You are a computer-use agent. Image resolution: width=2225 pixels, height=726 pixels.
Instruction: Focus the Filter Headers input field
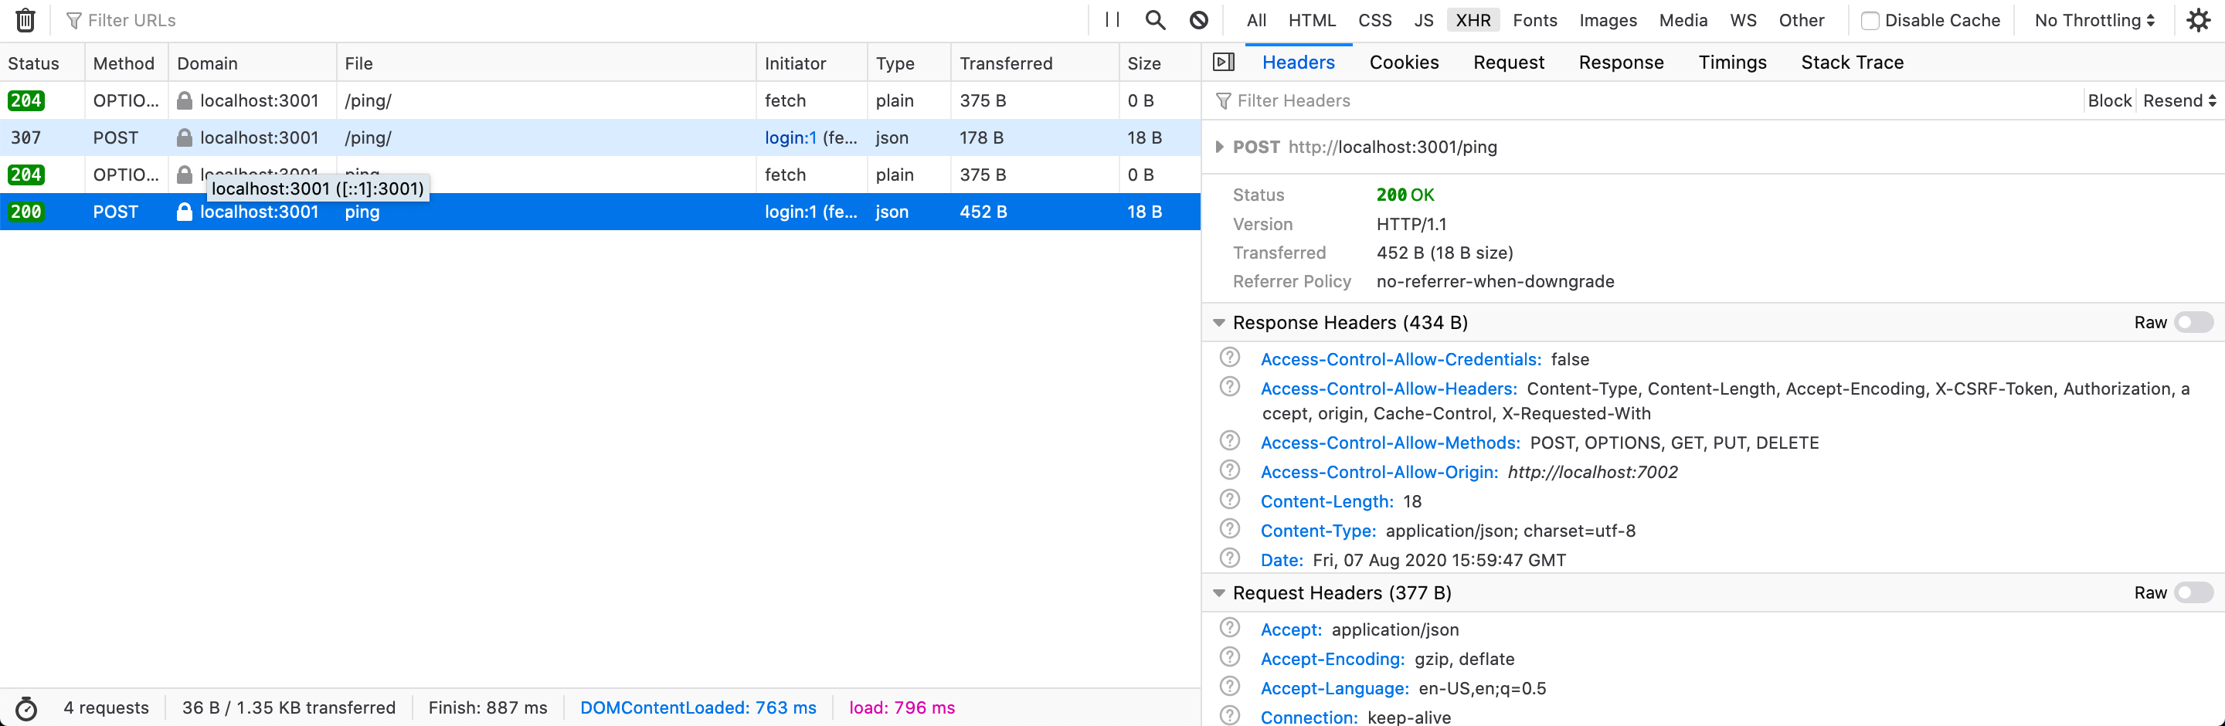(x=1646, y=100)
